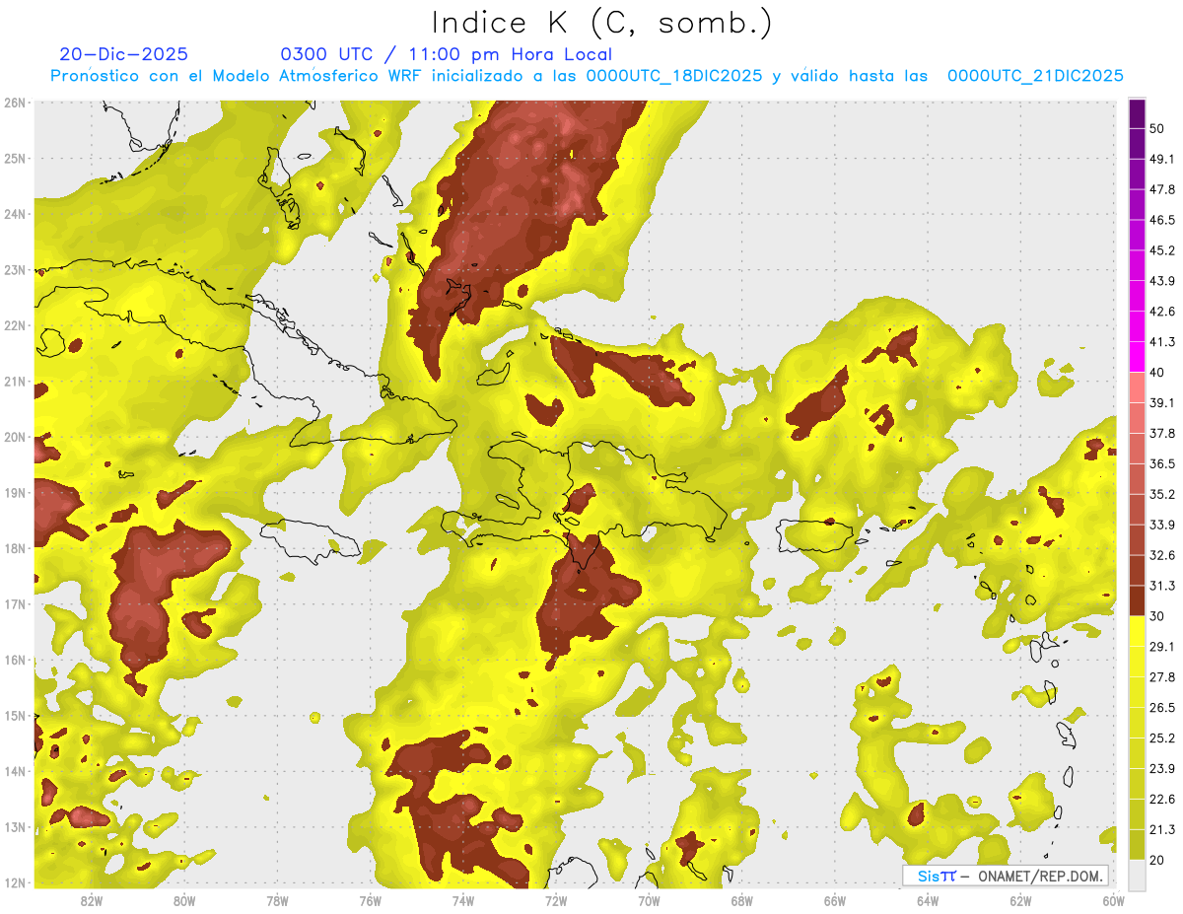Image resolution: width=1183 pixels, height=914 pixels.
Task: Click the "12N" latitude axis label
Action: pos(15,882)
